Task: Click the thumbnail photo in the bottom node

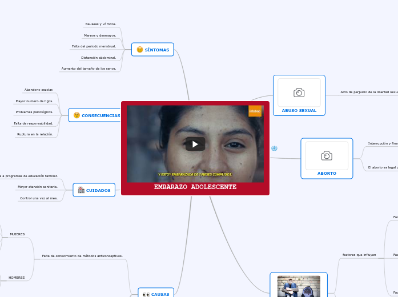Action: point(299,286)
